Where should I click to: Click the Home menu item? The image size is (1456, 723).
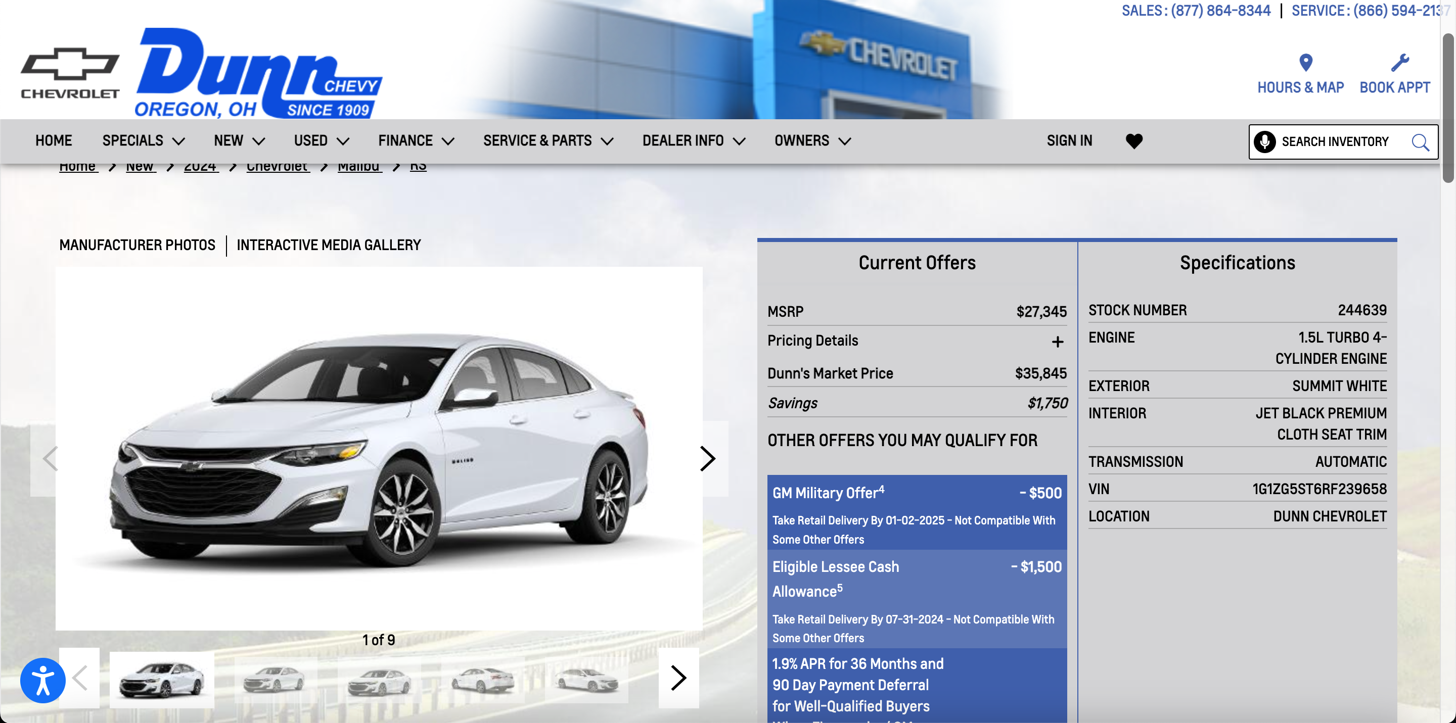tap(54, 140)
